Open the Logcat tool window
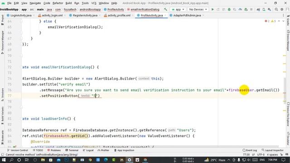290x163 pixels. 88,150
